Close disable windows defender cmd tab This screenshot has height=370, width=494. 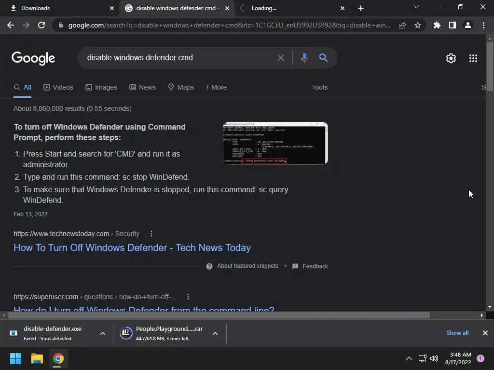pos(227,8)
